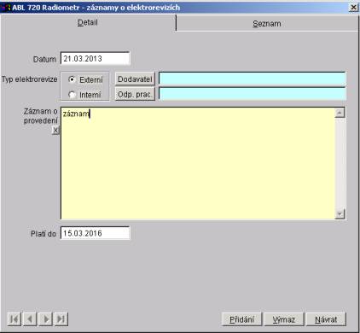Viewport: 360px width, 333px height.
Task: Click the cyan Dodavatel text field
Action: coord(253,79)
